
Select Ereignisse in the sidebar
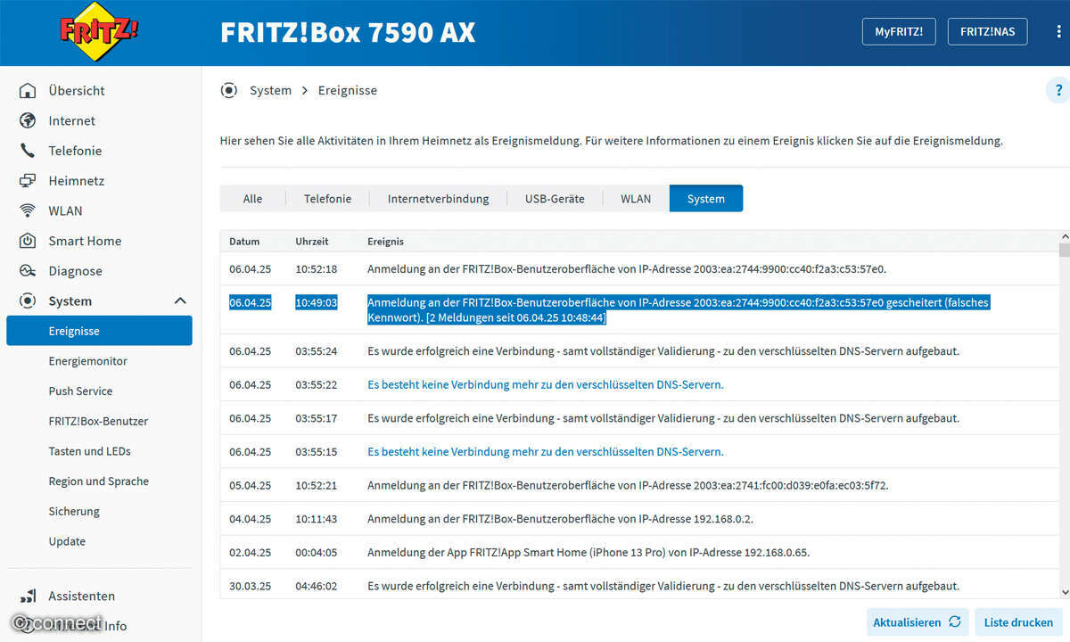(x=99, y=331)
